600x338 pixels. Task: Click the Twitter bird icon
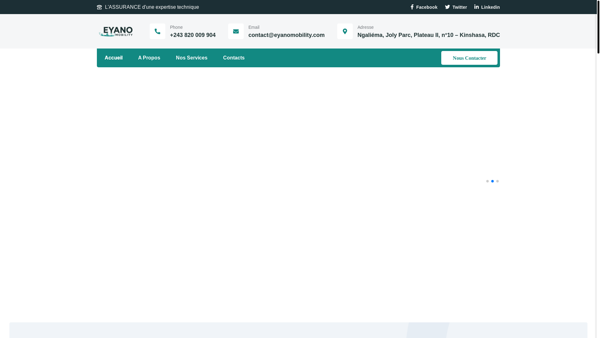(x=447, y=7)
